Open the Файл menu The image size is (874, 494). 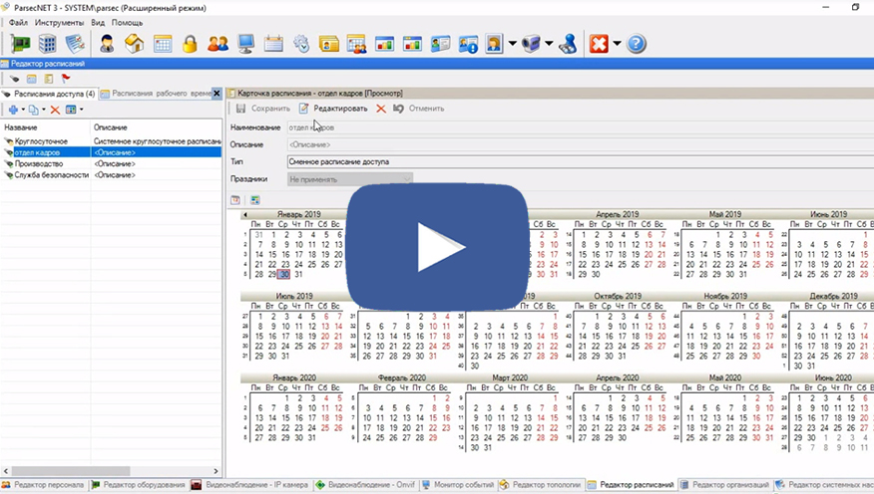click(18, 23)
